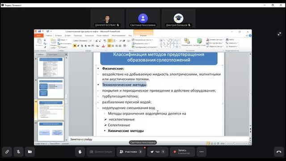Open the Заливка фигуры fill dropdown
Image resolution: width=286 pixels, height=161 pixels.
[214, 40]
